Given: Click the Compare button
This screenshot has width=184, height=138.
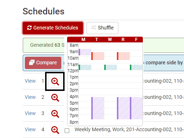Looking at the screenshot, I should click(x=43, y=63).
